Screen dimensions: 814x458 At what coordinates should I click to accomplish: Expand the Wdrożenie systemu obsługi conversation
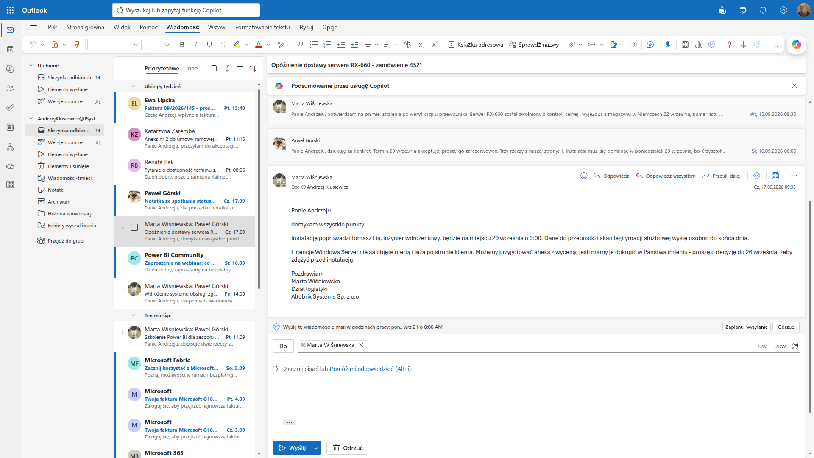click(123, 289)
